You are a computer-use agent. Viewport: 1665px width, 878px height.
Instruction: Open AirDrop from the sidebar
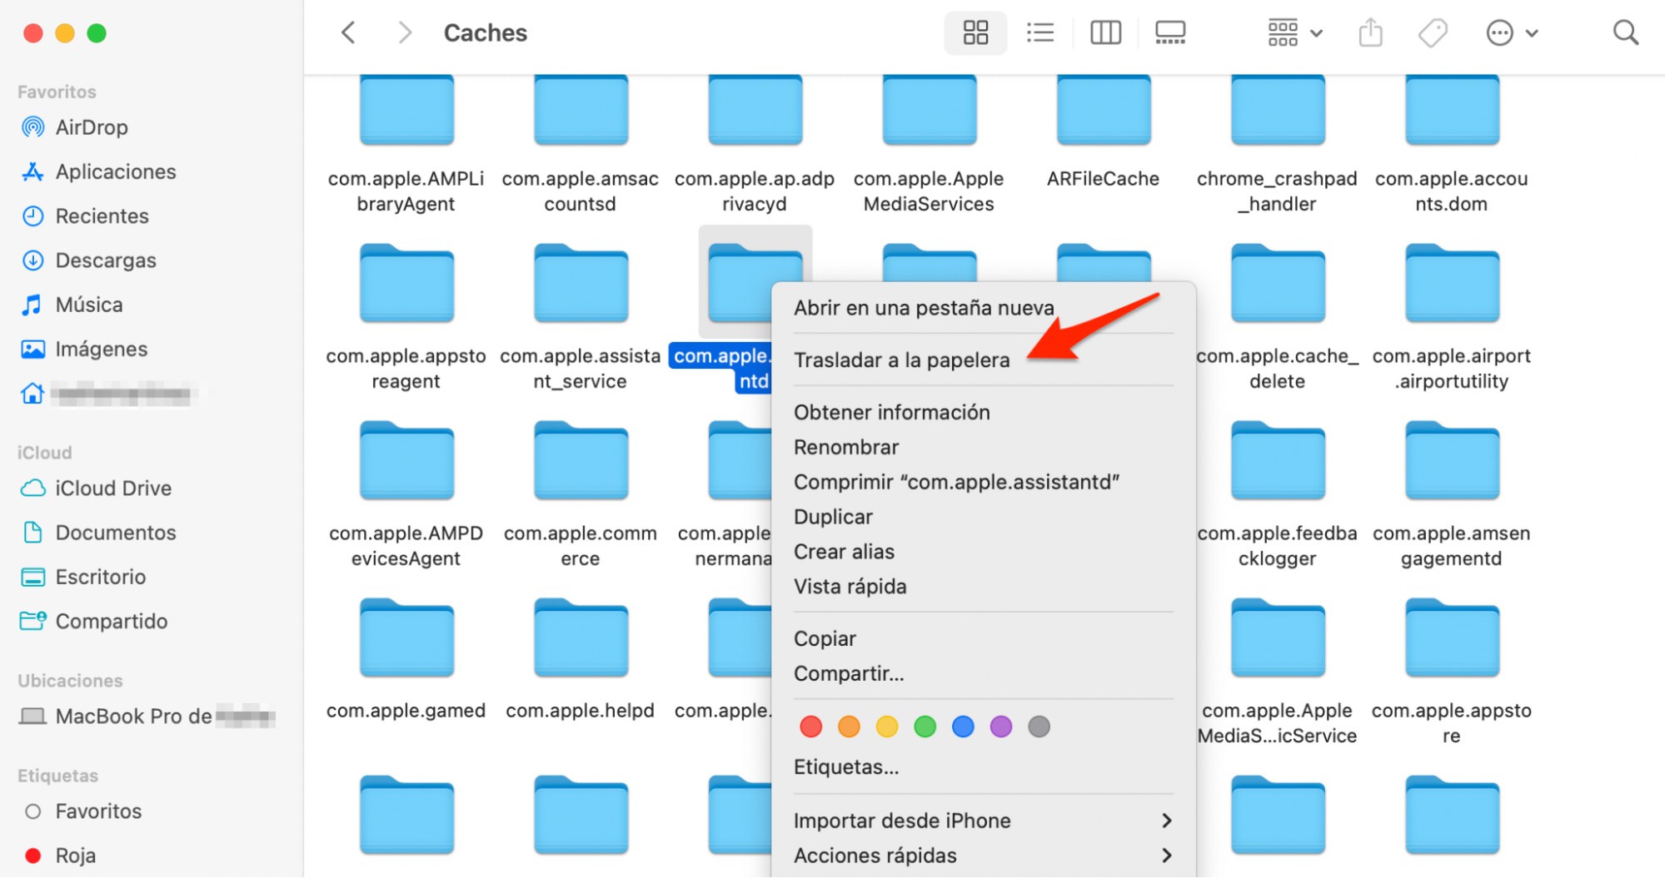92,126
